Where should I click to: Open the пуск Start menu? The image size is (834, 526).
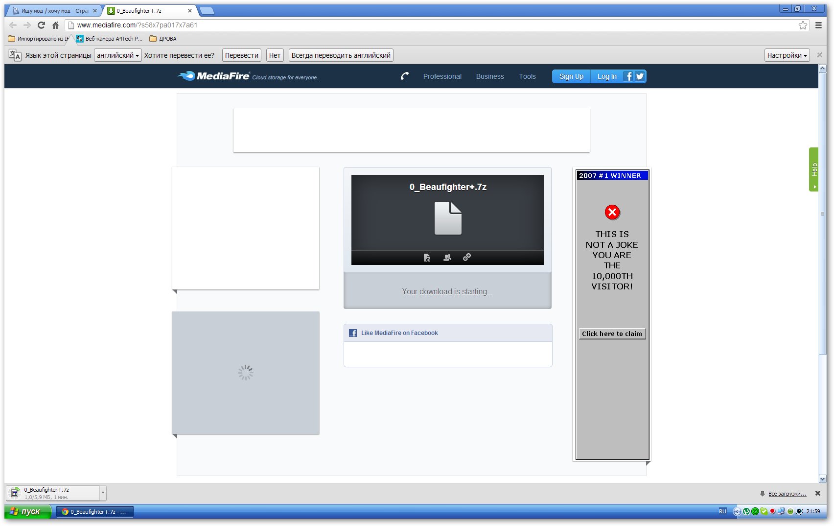27,511
